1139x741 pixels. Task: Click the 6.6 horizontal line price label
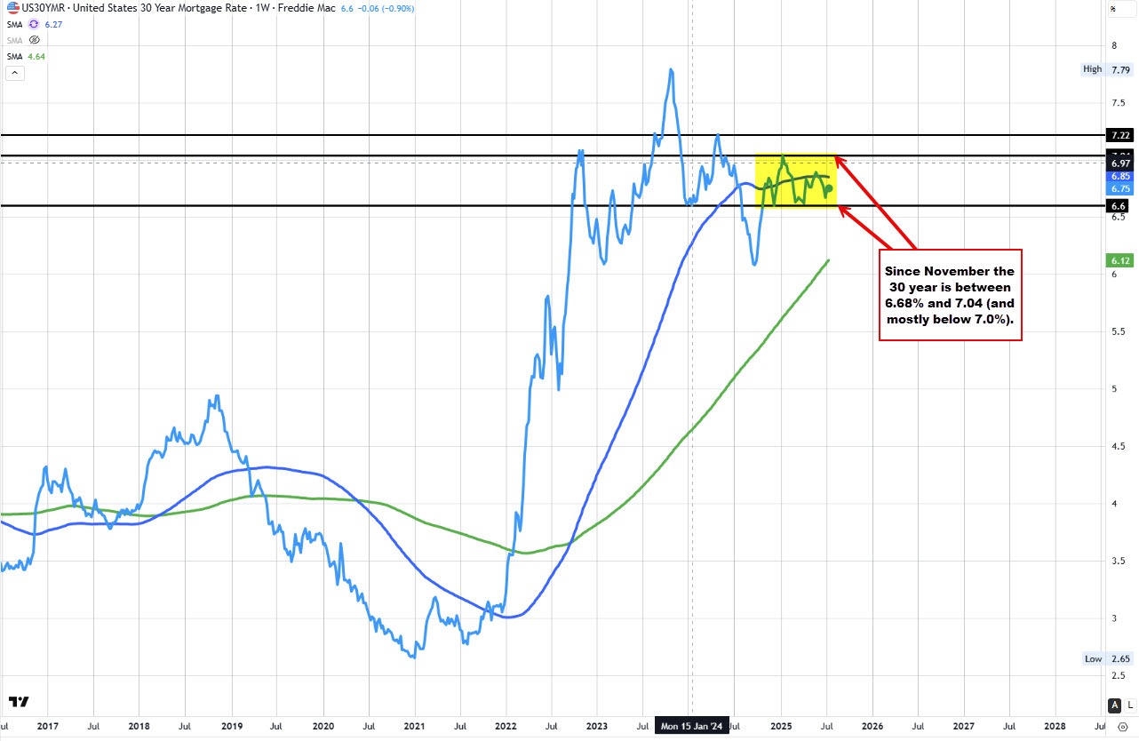tap(1118, 206)
